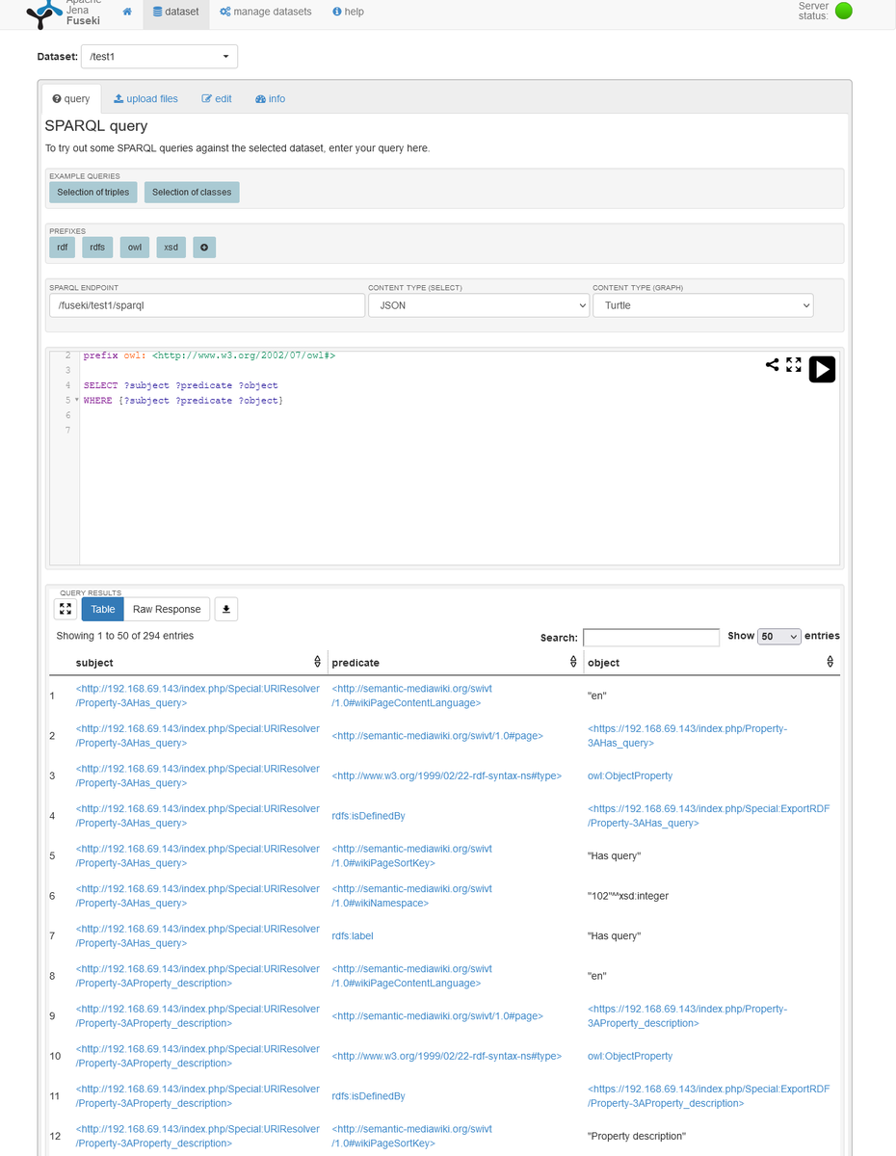The height and width of the screenshot is (1156, 896).
Task: Open Property_description subject link in row 8
Action: click(198, 976)
